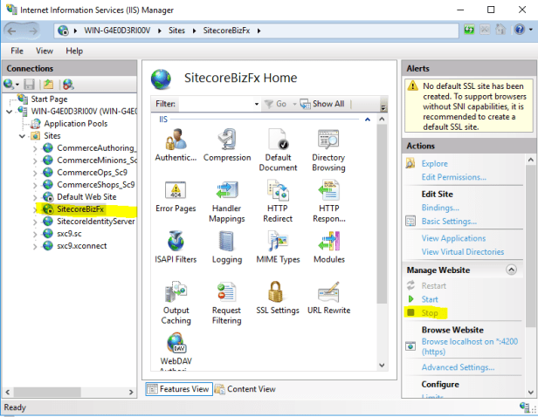
Task: Open the Authentication feature icon
Action: (x=176, y=140)
